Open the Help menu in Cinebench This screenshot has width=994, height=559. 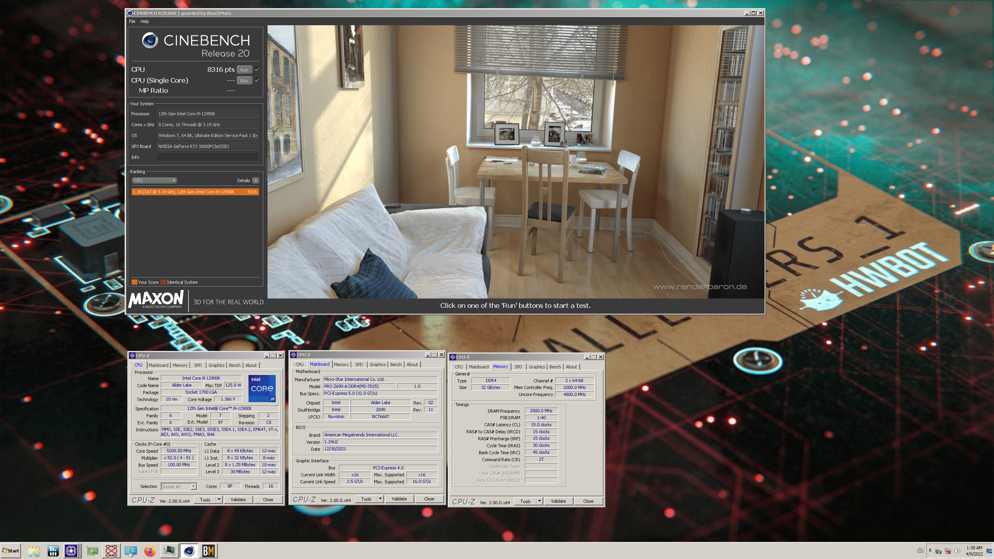click(144, 21)
